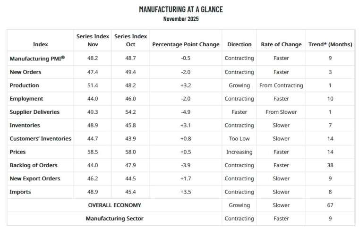Click the 'Supplier Deliveries' row label
The image size is (359, 229).
pos(35,112)
